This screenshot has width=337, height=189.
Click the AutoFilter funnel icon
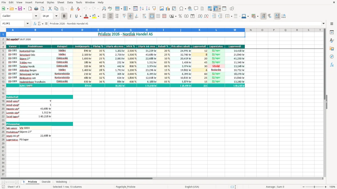tap(154, 9)
